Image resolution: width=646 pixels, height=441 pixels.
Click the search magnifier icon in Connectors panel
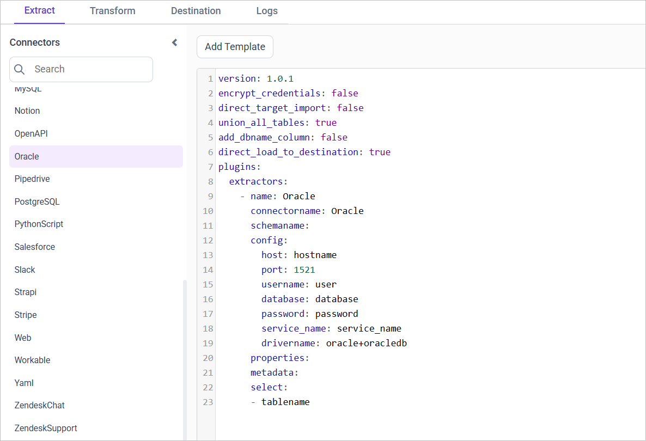(x=20, y=69)
